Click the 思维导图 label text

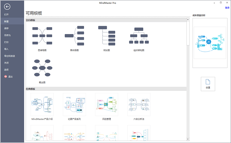(42, 50)
